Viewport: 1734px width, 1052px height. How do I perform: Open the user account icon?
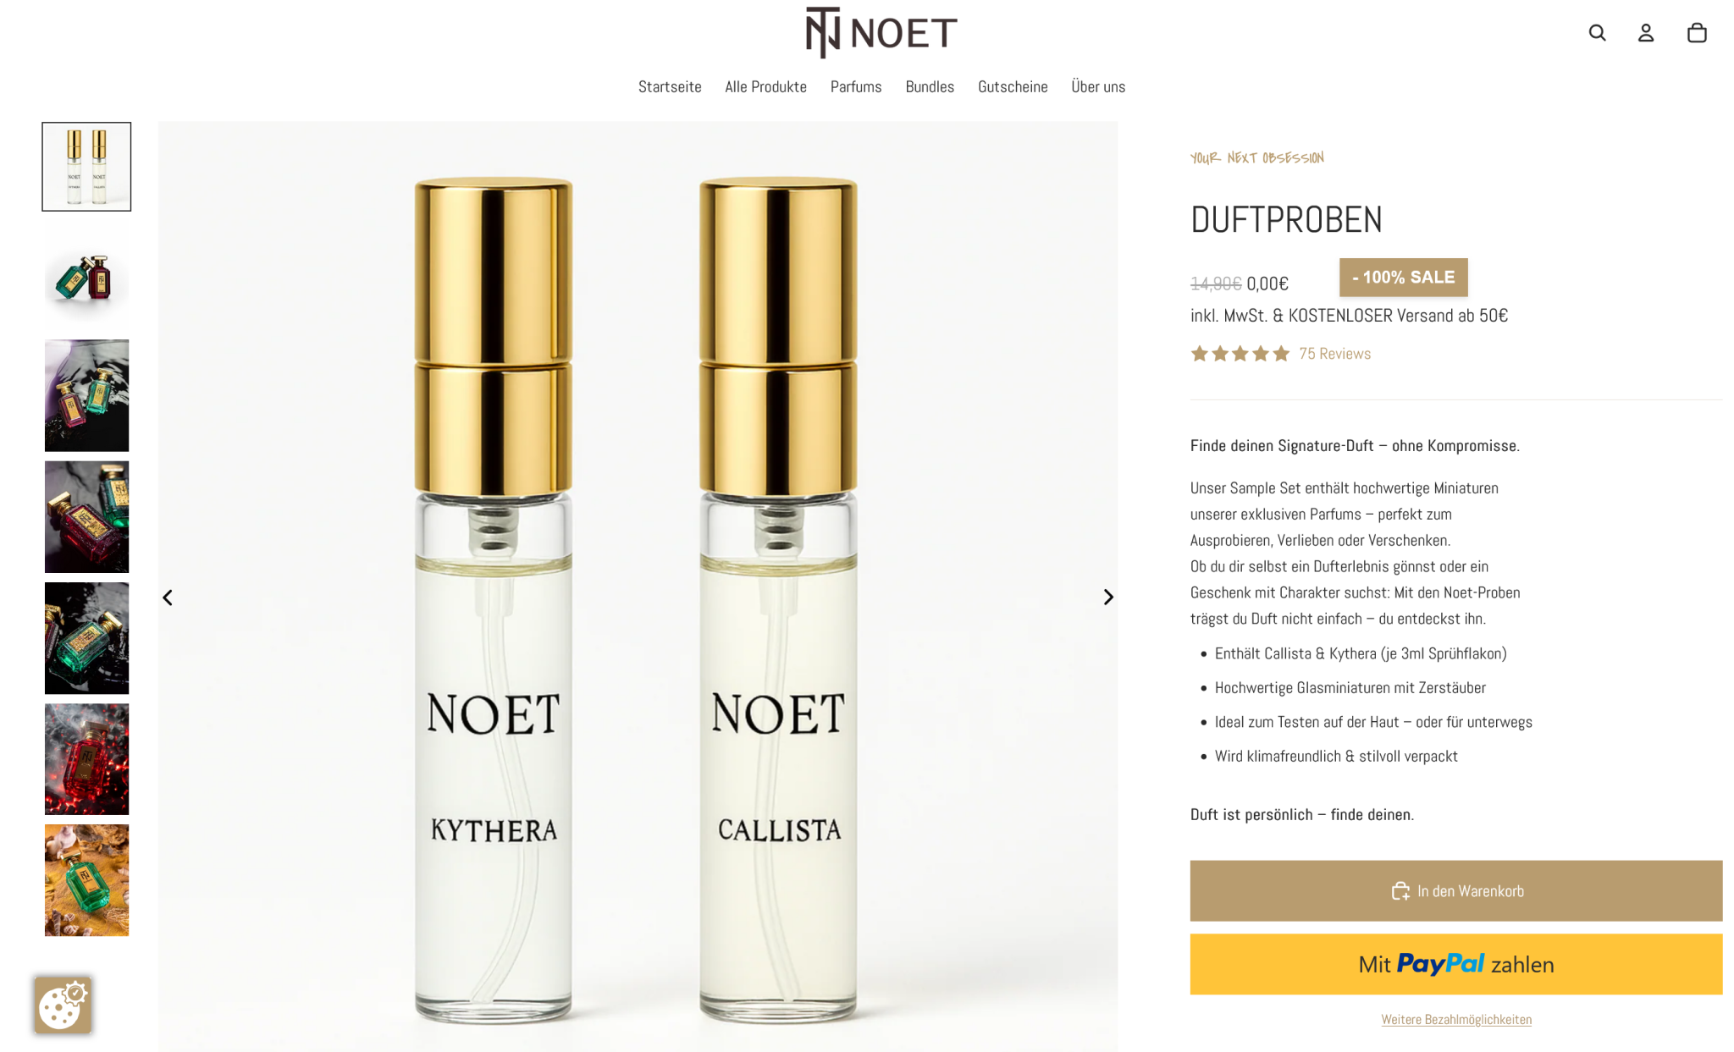pos(1645,33)
